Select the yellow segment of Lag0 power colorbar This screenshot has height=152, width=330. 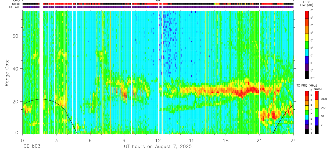pyautogui.click(x=307, y=37)
